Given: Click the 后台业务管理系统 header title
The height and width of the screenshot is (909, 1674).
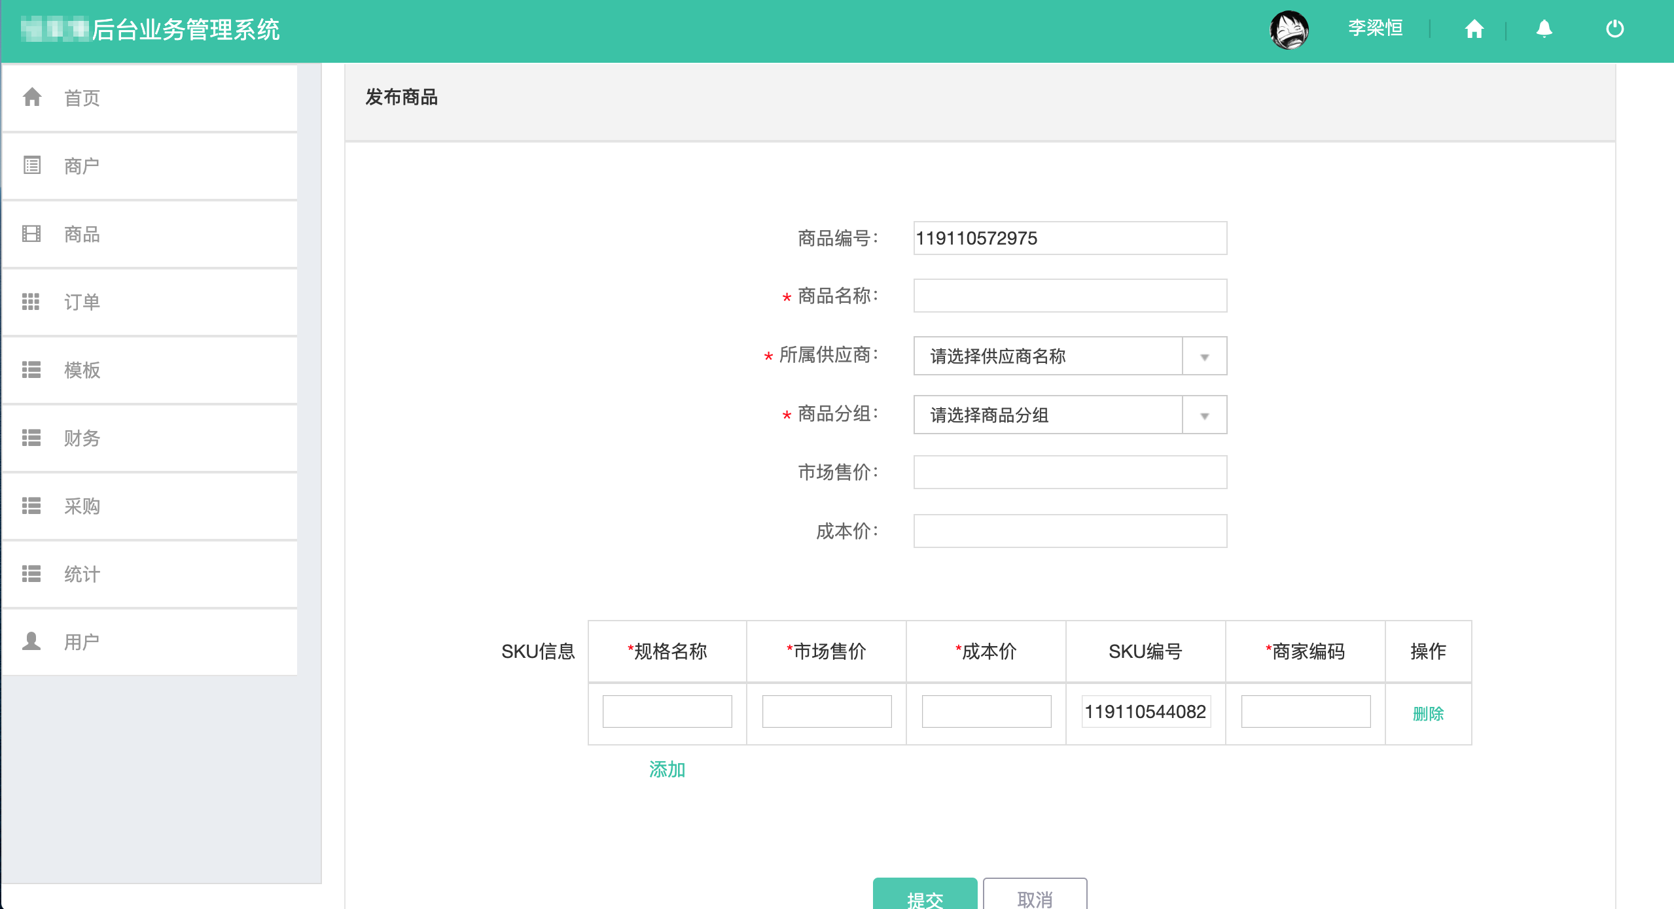Looking at the screenshot, I should [x=186, y=29].
